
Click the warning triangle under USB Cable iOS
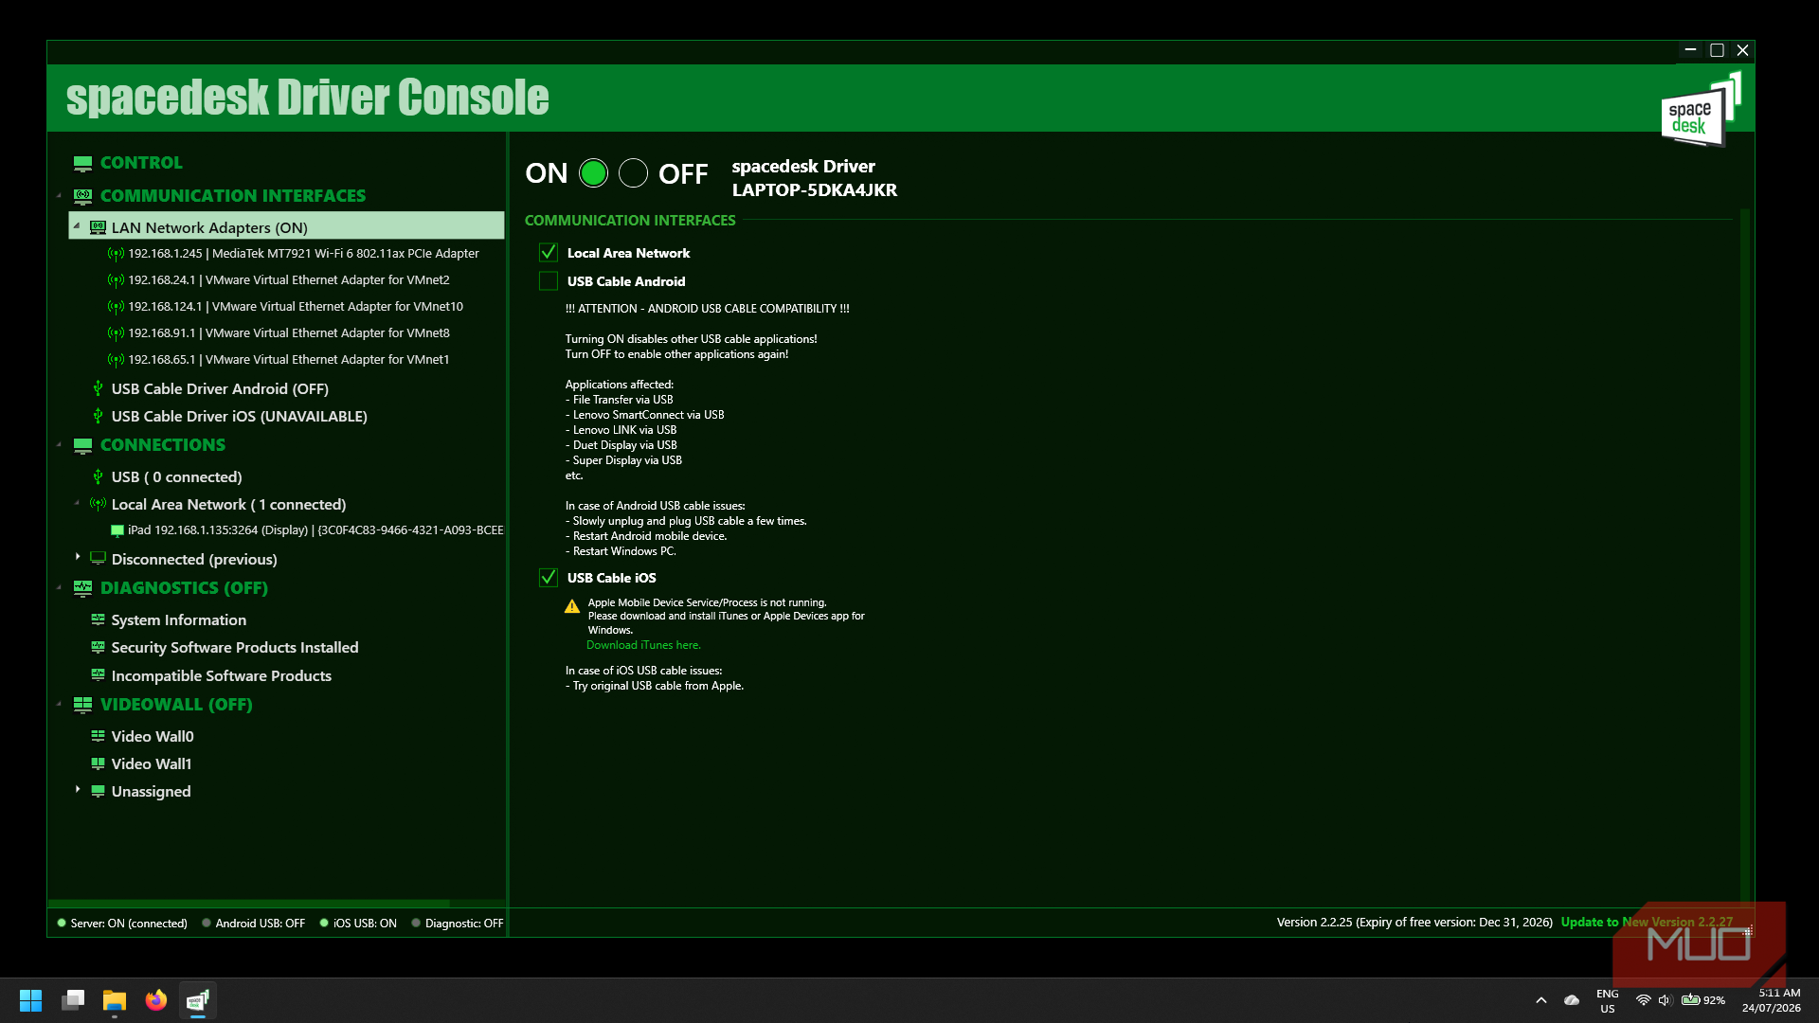coord(572,606)
